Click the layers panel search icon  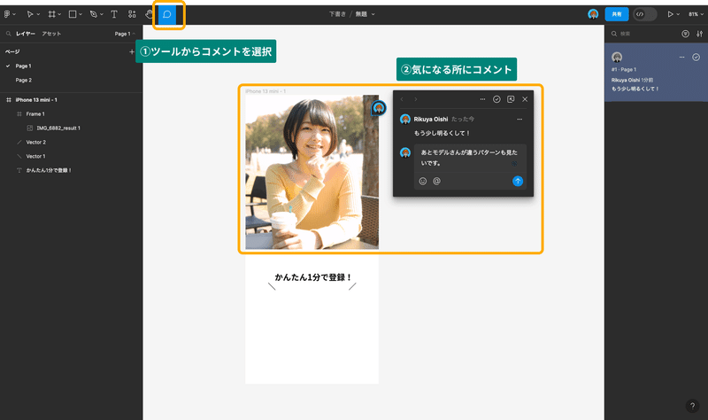click(x=8, y=34)
